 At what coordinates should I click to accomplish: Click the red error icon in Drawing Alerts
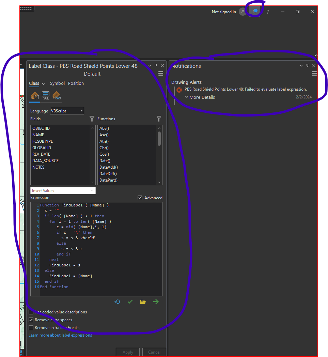tap(179, 90)
